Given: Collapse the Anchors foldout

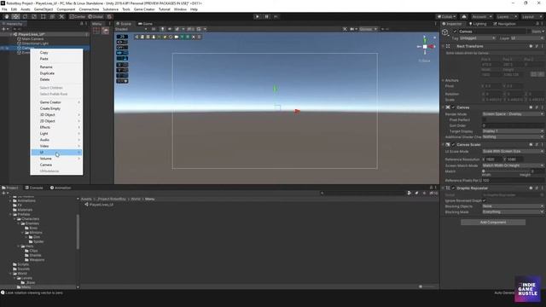Looking at the screenshot, I should pos(444,80).
